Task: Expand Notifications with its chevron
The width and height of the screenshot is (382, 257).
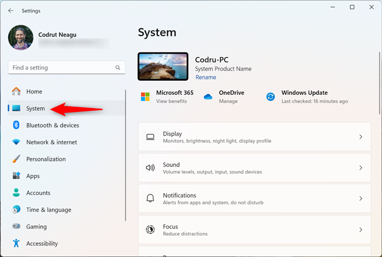Action: [361, 199]
